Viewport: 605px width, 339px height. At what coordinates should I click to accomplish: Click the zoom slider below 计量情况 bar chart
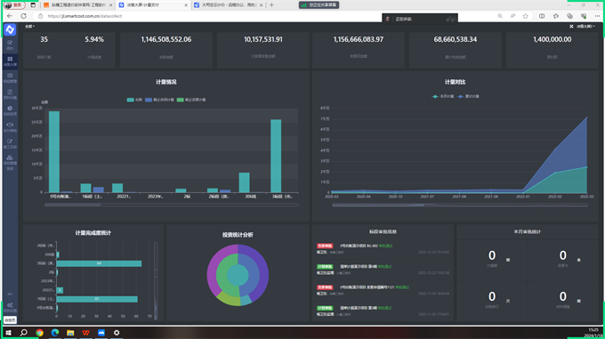click(x=172, y=205)
